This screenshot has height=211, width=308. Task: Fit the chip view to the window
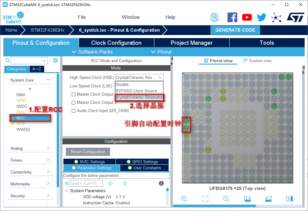205,199
